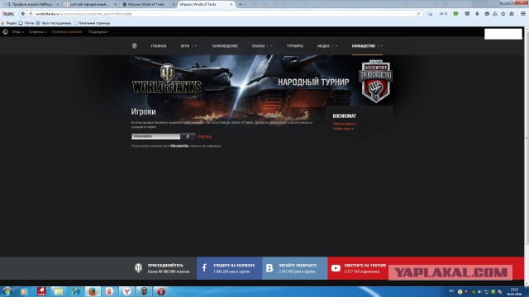Click the browser back arrow button

pyautogui.click(x=22, y=14)
